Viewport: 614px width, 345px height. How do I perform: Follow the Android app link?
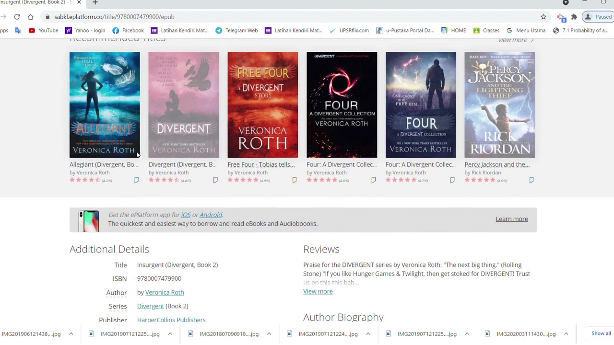point(211,215)
